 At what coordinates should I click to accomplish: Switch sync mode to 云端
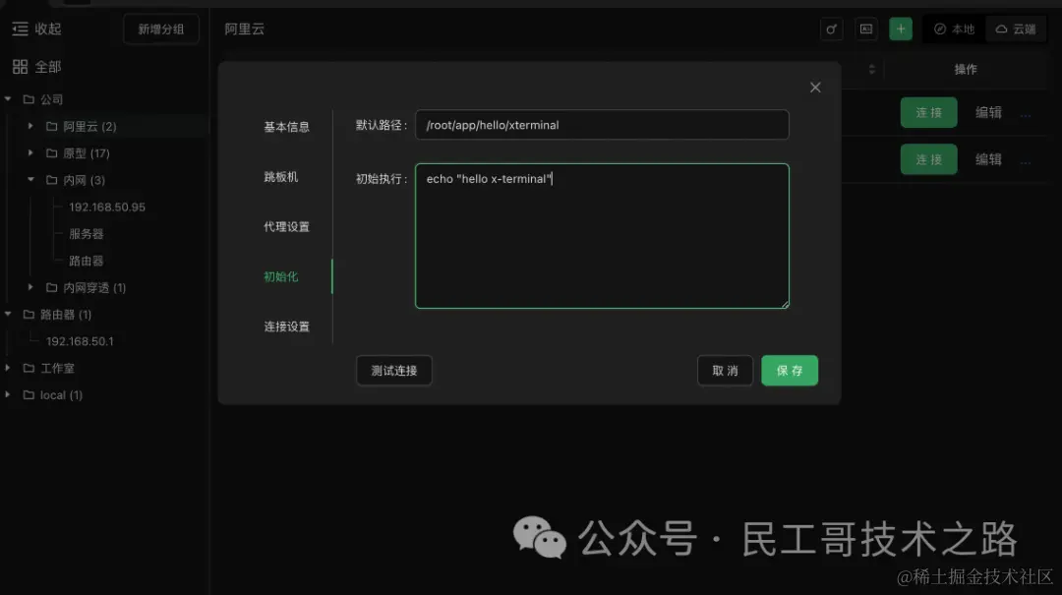click(x=1016, y=29)
